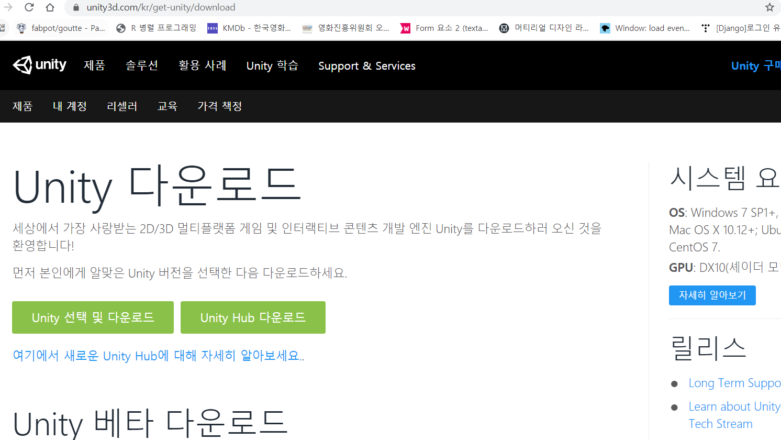Image resolution: width=781 pixels, height=440 pixels.
Task: Select 내 계정 tab
Action: (70, 106)
